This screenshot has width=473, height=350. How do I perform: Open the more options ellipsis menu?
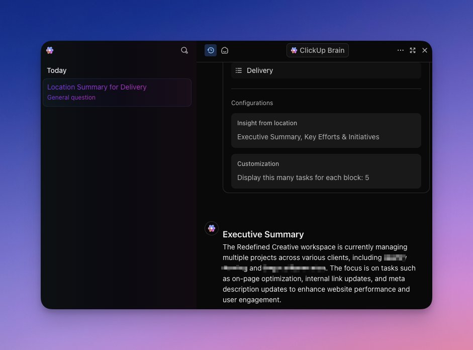(x=400, y=50)
